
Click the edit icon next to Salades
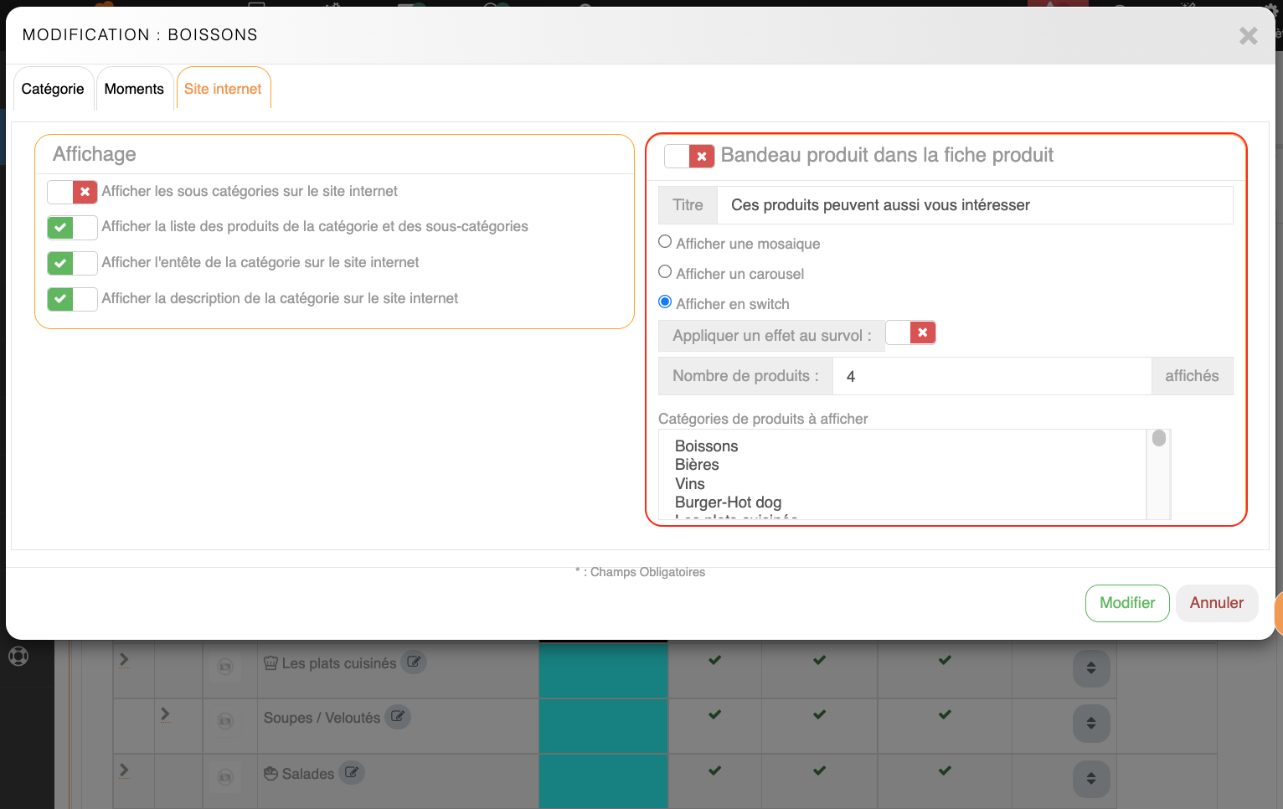click(x=352, y=773)
